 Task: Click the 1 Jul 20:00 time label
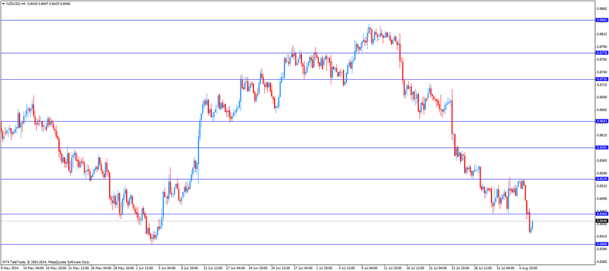tap(325, 269)
